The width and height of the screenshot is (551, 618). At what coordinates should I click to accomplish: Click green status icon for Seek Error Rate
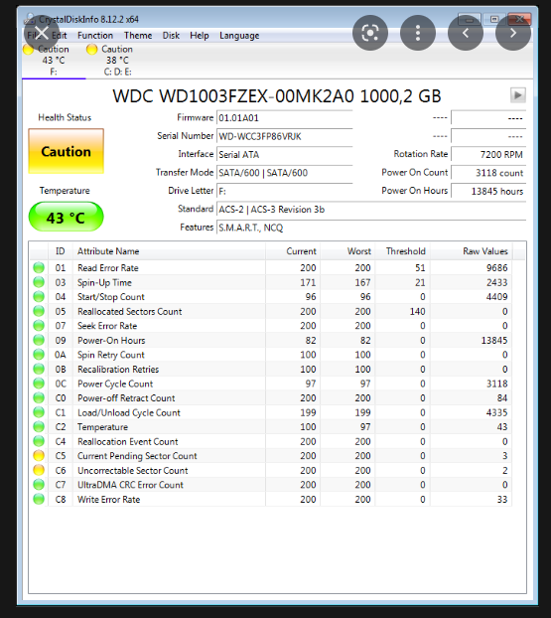[x=39, y=326]
